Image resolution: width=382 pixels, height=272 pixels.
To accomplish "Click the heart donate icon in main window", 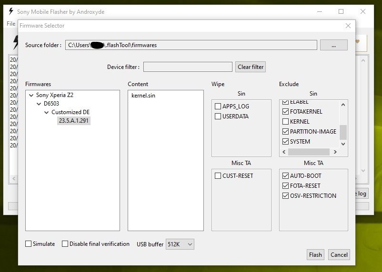I will tap(357, 41).
